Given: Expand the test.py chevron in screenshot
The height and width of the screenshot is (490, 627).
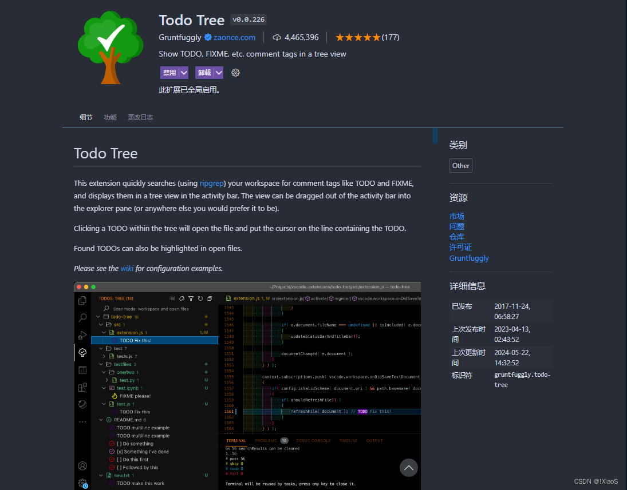Looking at the screenshot, I should coord(107,380).
